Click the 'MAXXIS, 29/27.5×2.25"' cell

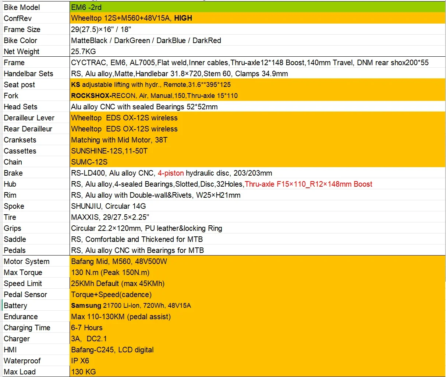tap(258, 217)
